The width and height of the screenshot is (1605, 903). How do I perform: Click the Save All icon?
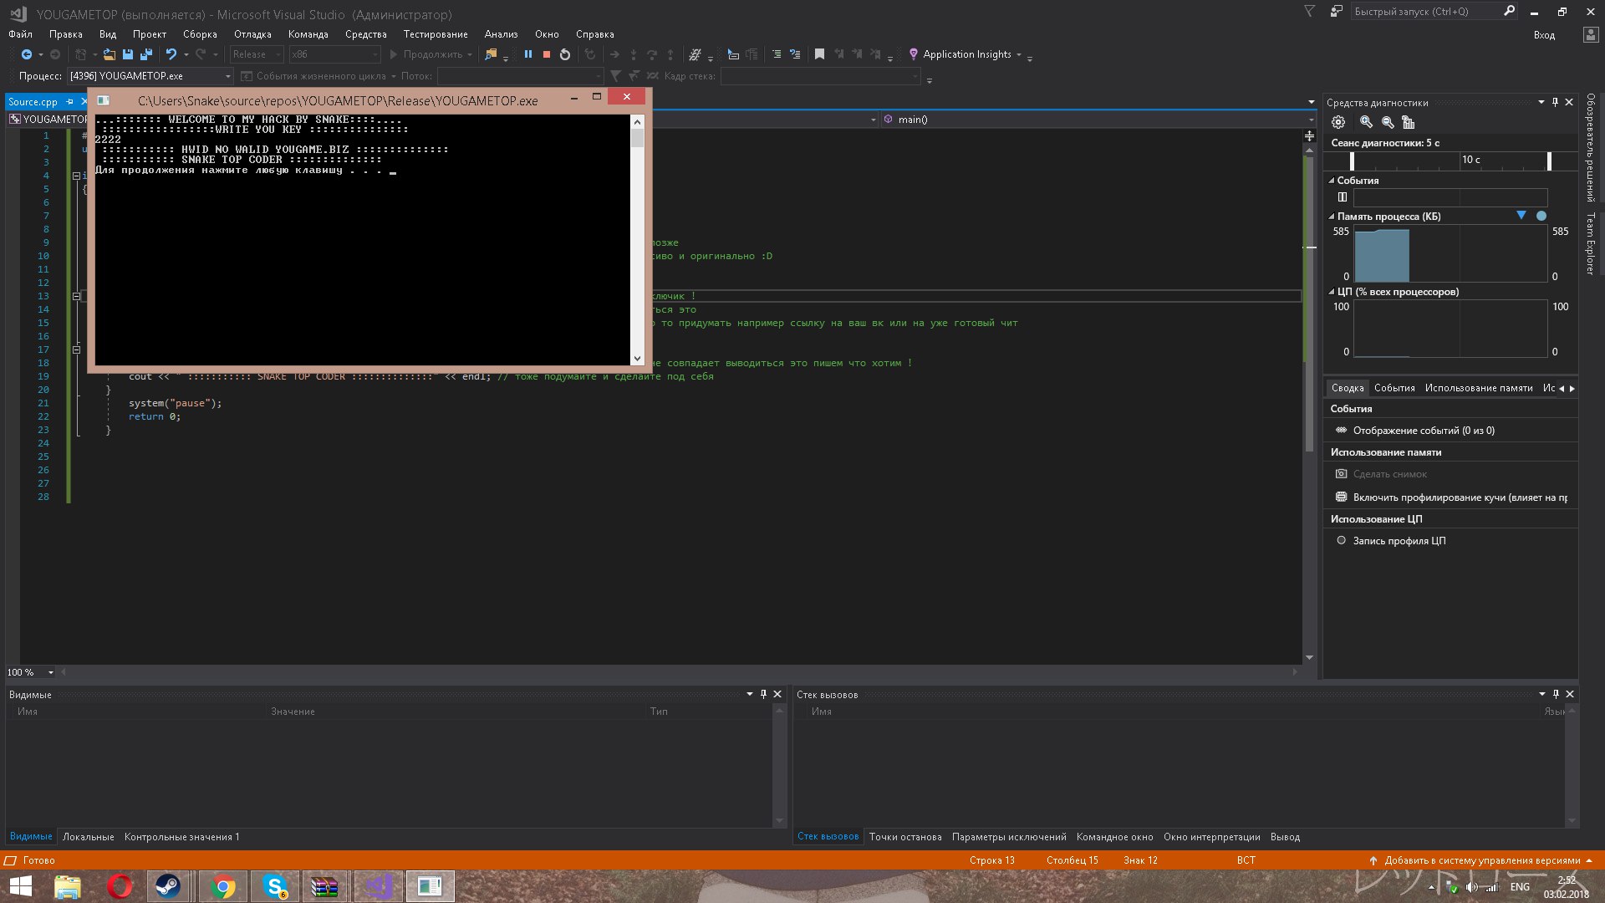click(146, 54)
